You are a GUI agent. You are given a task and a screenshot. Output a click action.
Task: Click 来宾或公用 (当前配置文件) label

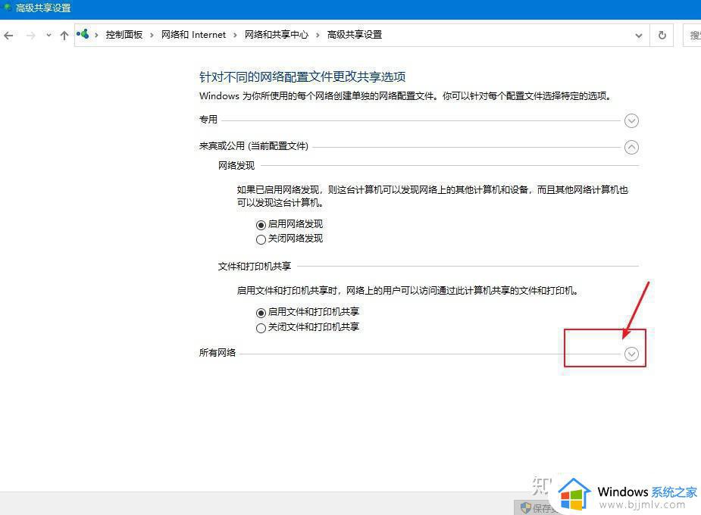pyautogui.click(x=253, y=146)
